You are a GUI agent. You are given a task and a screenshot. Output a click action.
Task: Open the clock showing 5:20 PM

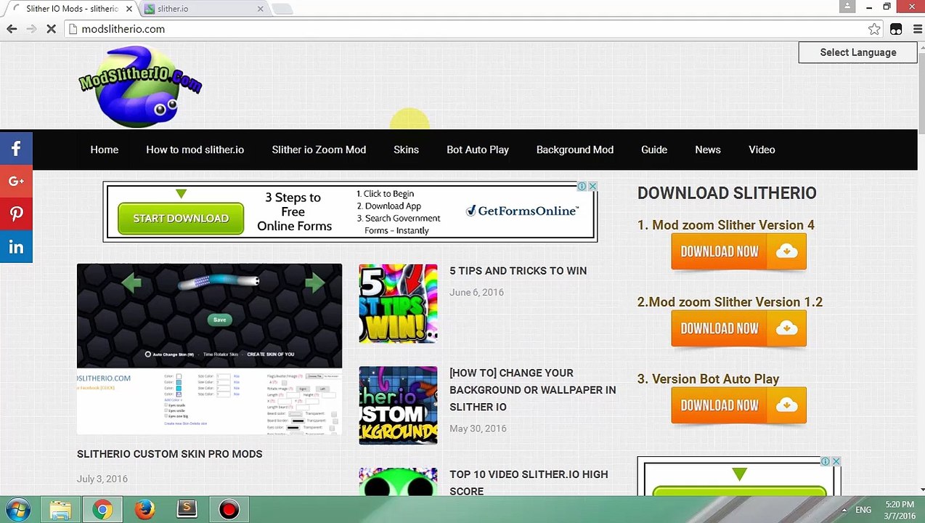pos(900,509)
